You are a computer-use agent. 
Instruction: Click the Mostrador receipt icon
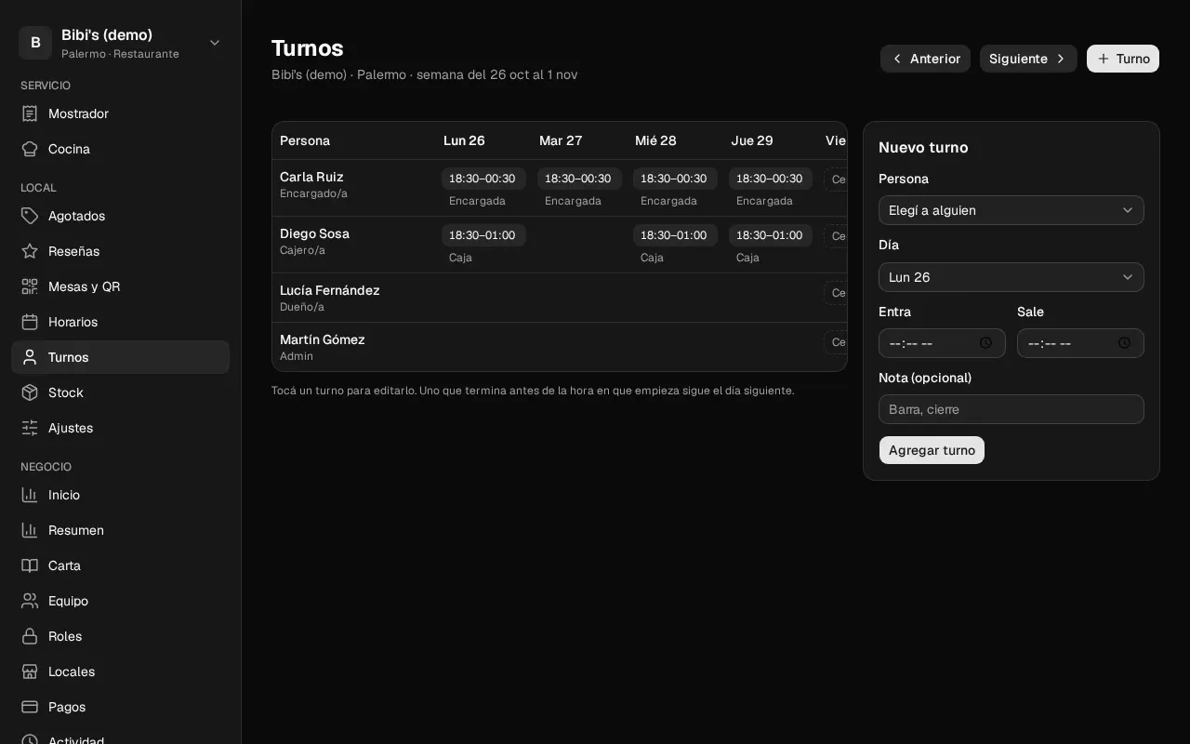click(x=30, y=113)
